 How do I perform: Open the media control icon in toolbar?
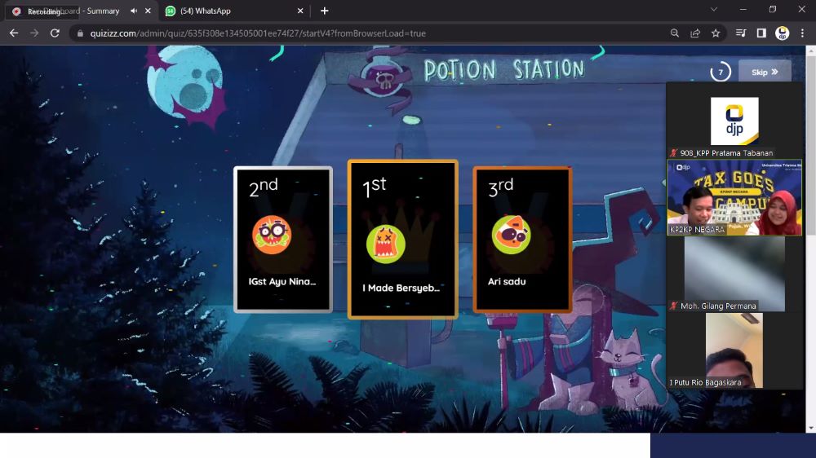741,33
